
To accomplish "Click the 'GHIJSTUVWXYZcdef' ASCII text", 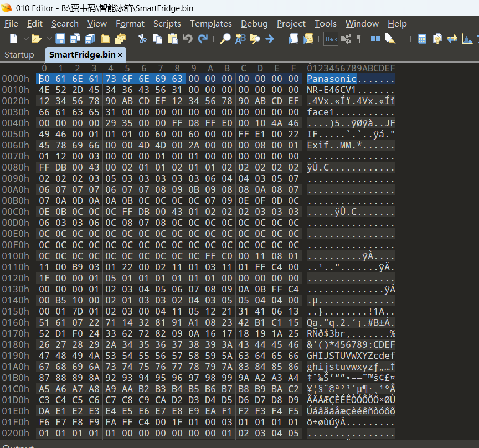I will pyautogui.click(x=351, y=356).
